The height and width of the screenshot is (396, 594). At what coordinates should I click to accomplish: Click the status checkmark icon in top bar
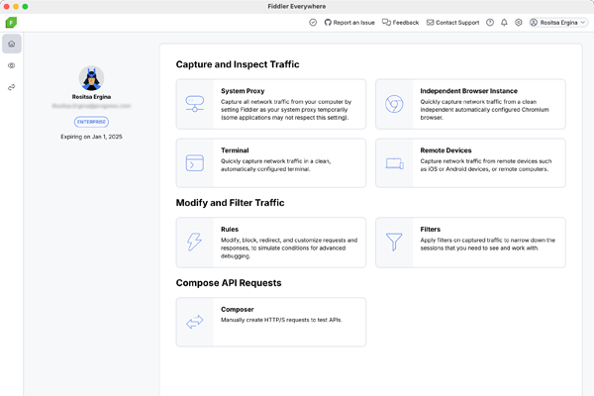click(x=314, y=22)
